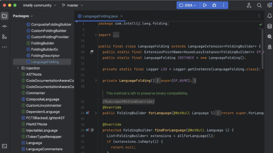This screenshot has height=153, width=273.
Task: Open the Project tool window folder icon
Action: point(4,16)
